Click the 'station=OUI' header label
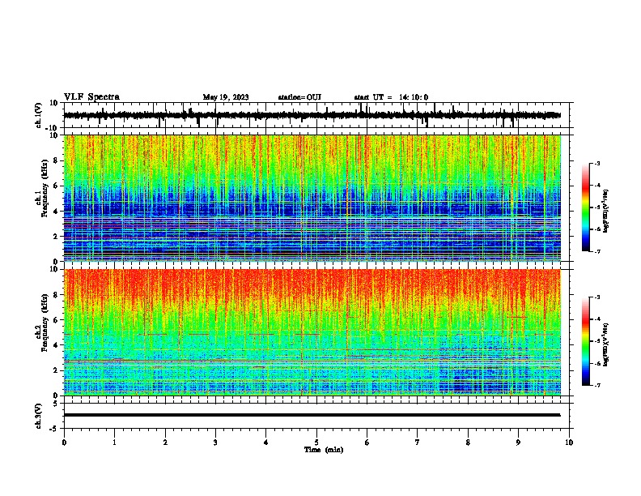 [299, 97]
